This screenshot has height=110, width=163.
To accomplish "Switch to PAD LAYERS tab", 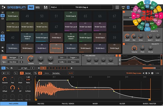I will pos(14,104).
